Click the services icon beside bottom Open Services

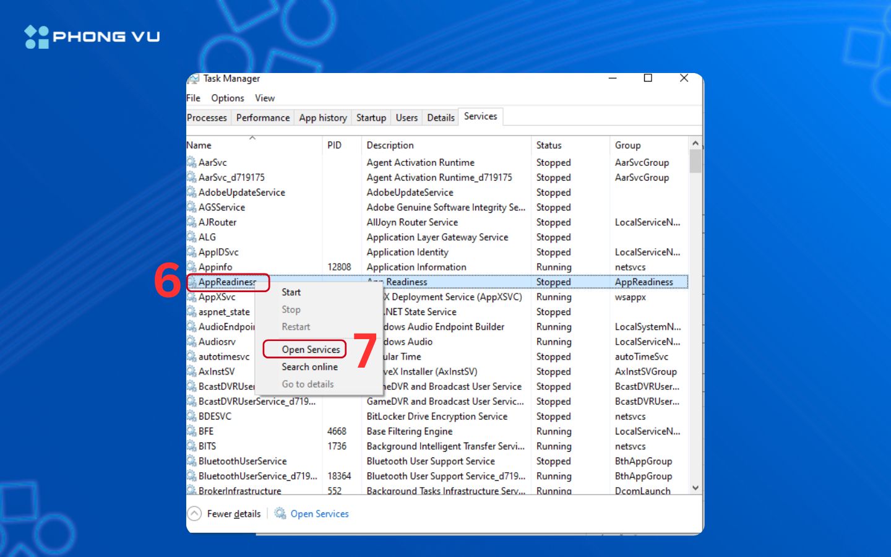click(280, 514)
